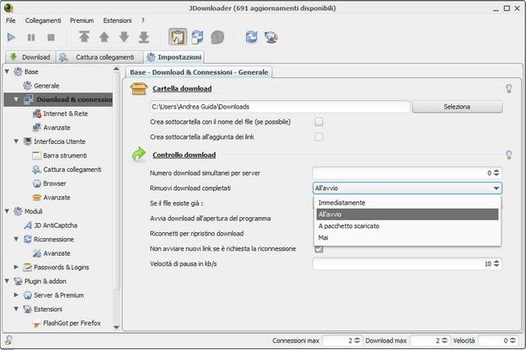Click the blue reconnect arrows icon
526x350 pixels.
(251, 37)
